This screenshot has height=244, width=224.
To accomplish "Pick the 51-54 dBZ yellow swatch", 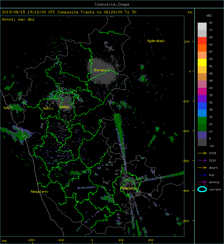I will tap(202, 63).
